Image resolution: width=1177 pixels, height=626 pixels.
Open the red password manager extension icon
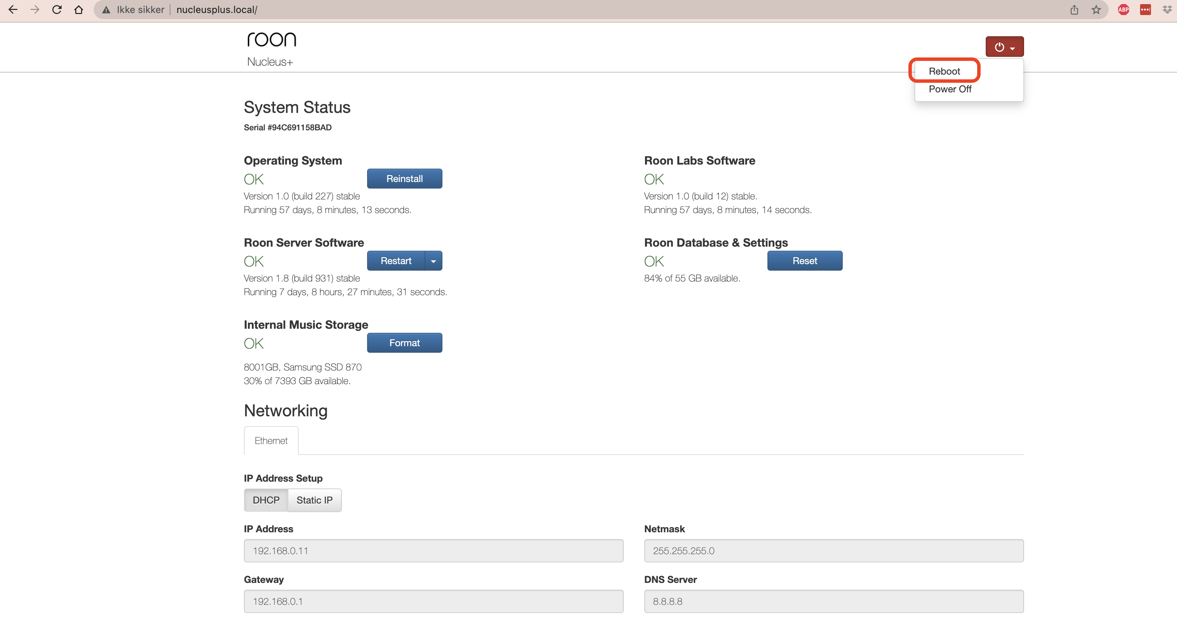click(1146, 10)
